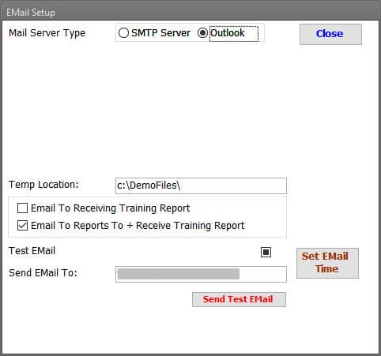Click the focused Outlook label text
Viewport: 381px width, 356px height.
[228, 33]
